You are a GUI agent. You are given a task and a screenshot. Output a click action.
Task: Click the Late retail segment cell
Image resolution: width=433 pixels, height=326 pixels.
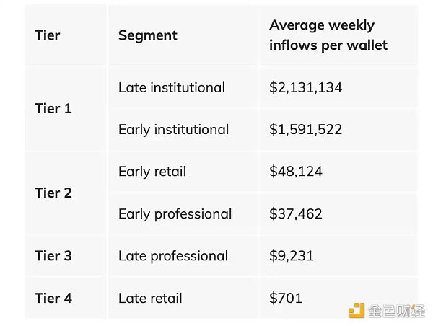point(150,298)
